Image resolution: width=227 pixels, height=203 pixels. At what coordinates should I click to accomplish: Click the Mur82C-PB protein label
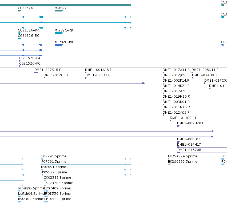(64, 42)
